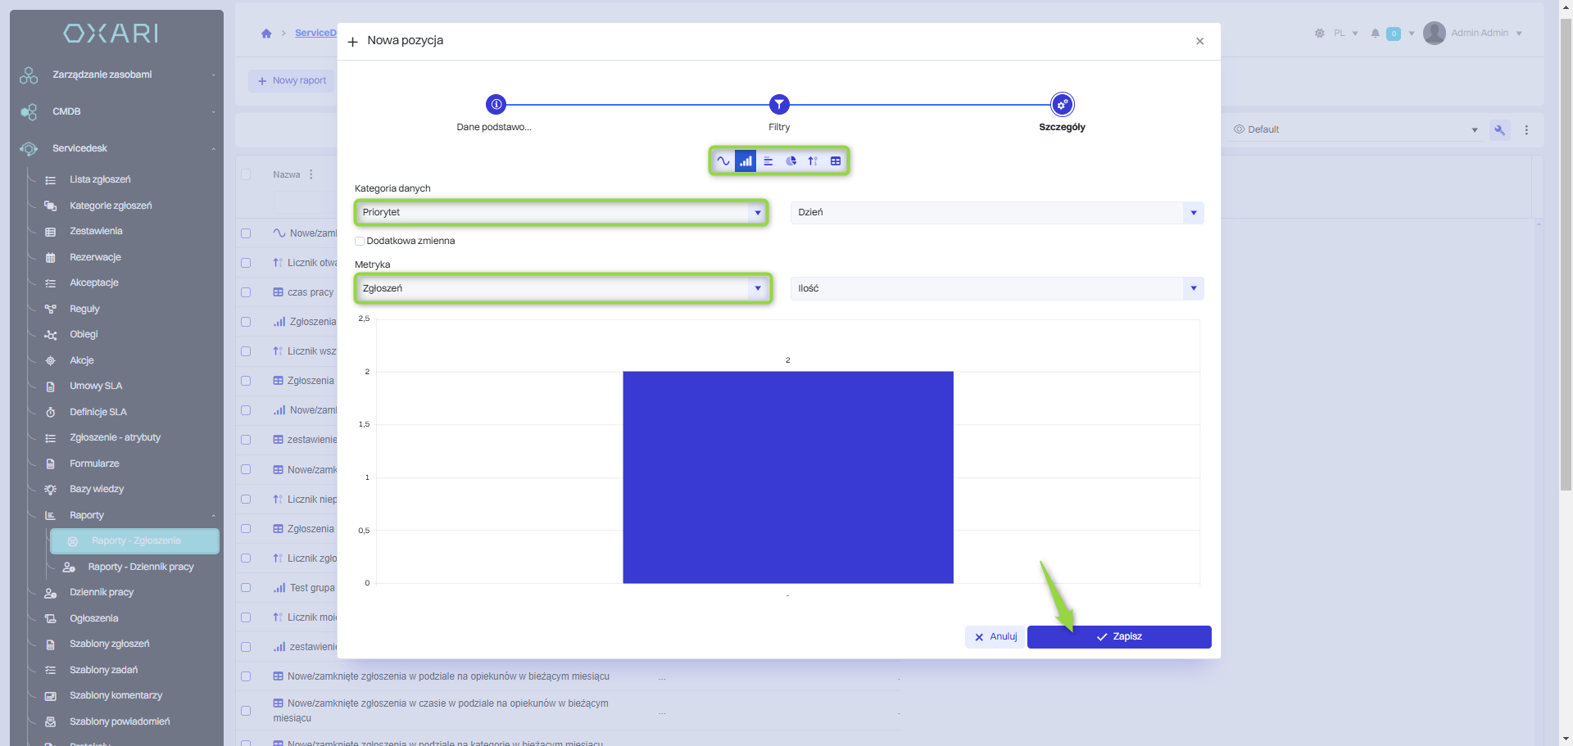Click the Szczegóły step gears icon
This screenshot has height=746, width=1573.
point(1063,105)
